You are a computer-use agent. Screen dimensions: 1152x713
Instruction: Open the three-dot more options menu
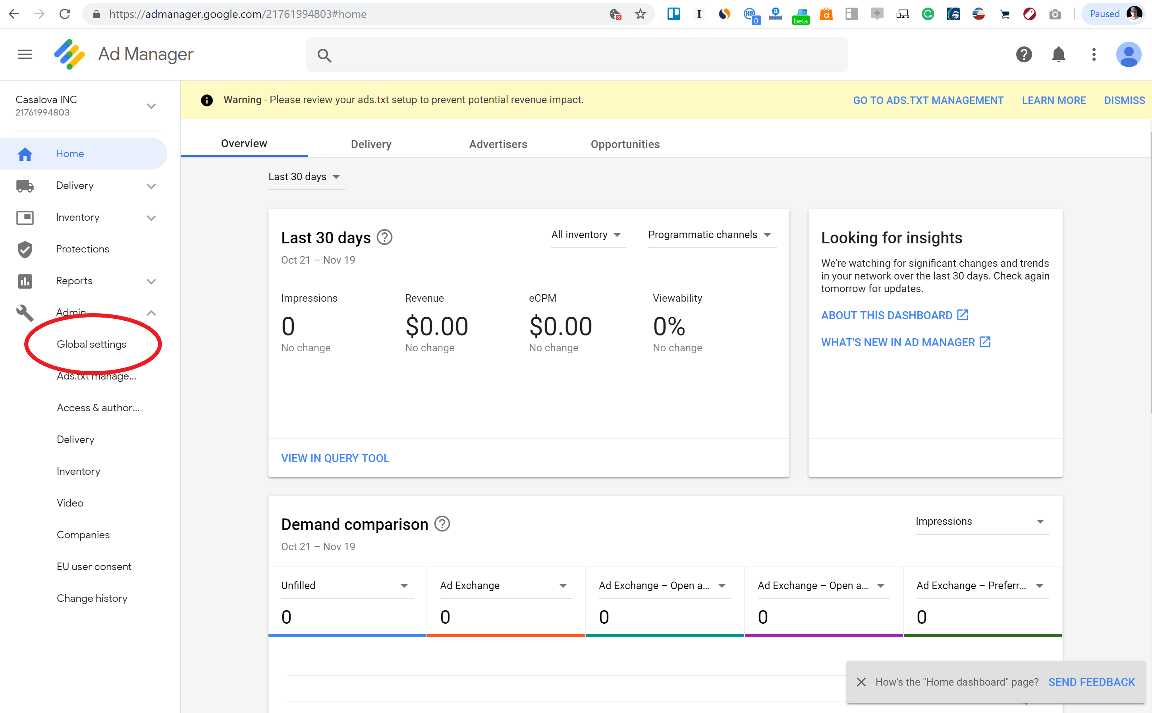pyautogui.click(x=1094, y=55)
